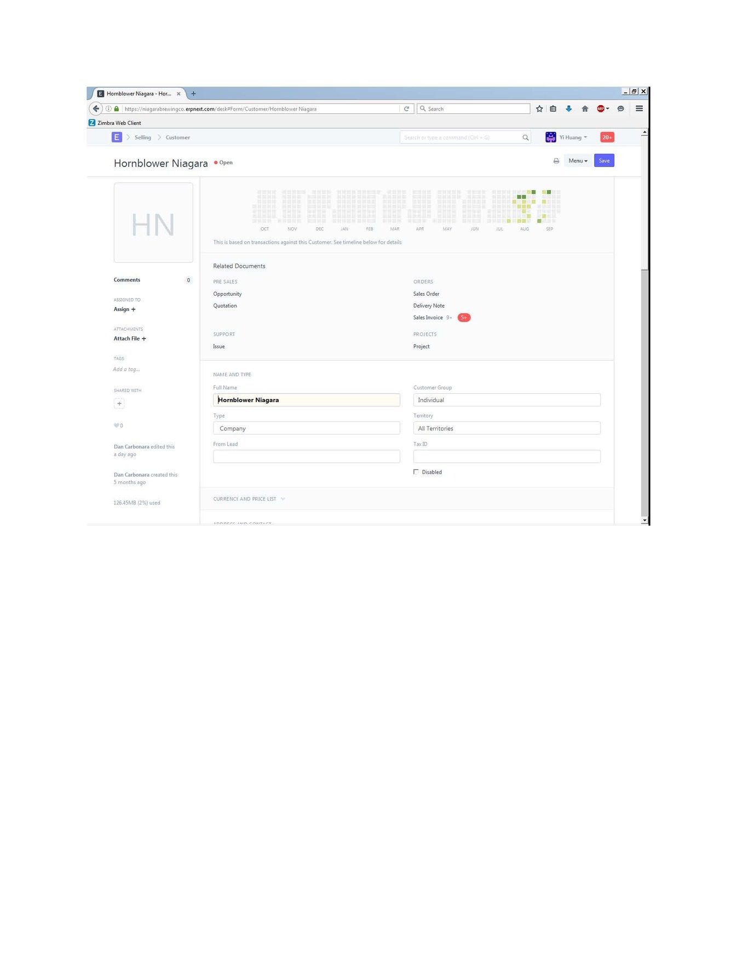This screenshot has width=737, height=954.
Task: Click the browser Search box
Action: point(474,108)
